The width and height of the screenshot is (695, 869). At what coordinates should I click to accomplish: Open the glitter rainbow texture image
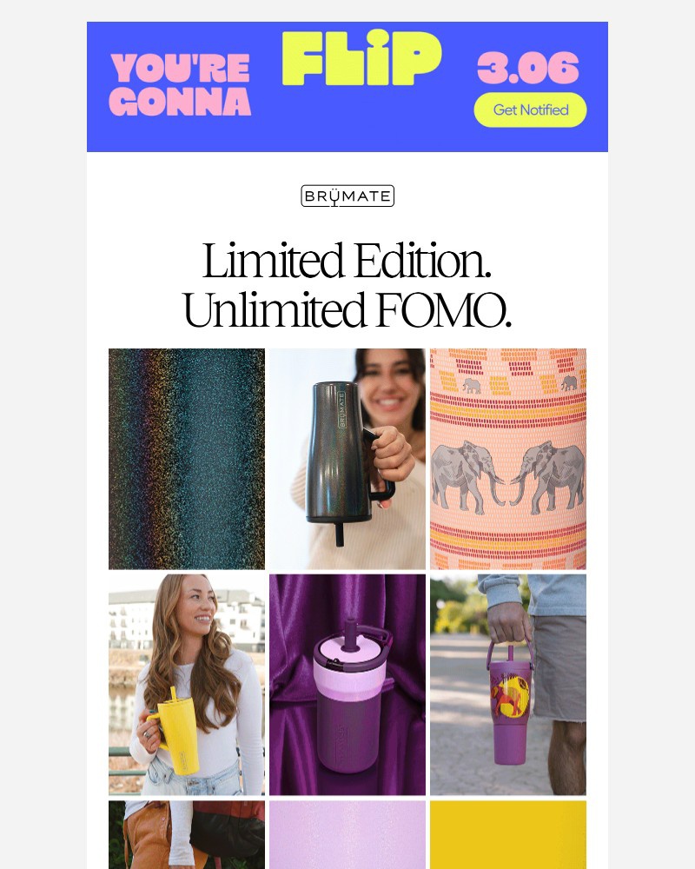pyautogui.click(x=187, y=459)
